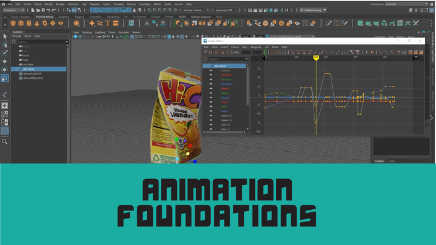The image size is (436, 245).
Task: Switch to the Rigging shelf tab
Action: click(x=79, y=17)
